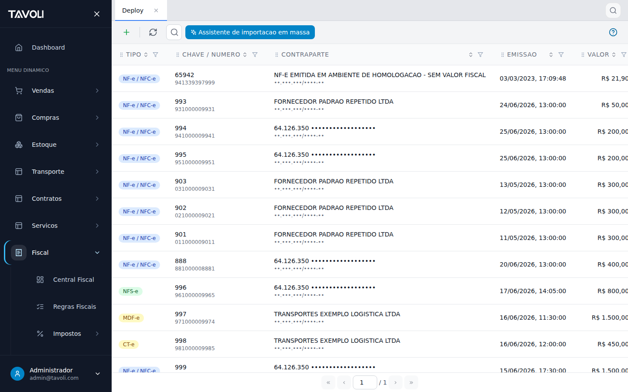Go to the previous page
Viewport: 628px width, 392px height.
(x=344, y=382)
